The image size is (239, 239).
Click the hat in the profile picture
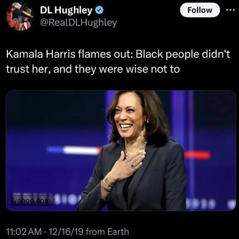coord(26,12)
